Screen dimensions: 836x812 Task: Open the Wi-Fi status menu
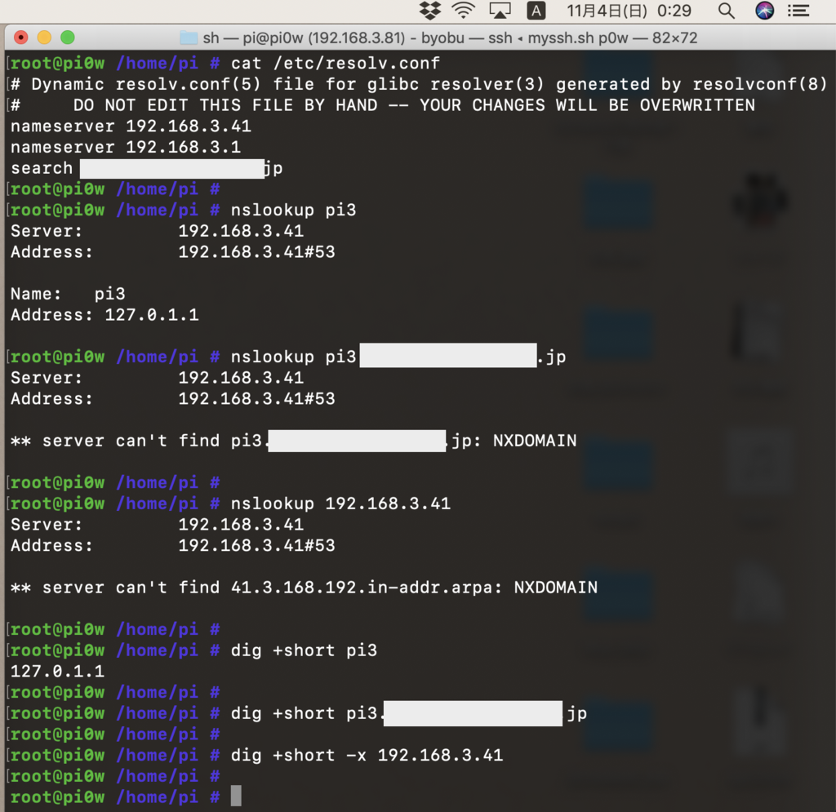tap(464, 10)
